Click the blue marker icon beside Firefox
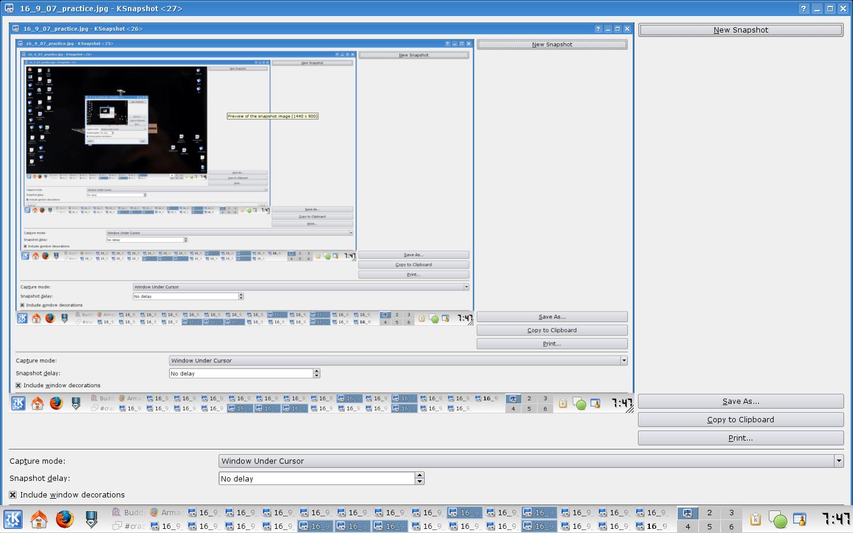 [x=91, y=519]
